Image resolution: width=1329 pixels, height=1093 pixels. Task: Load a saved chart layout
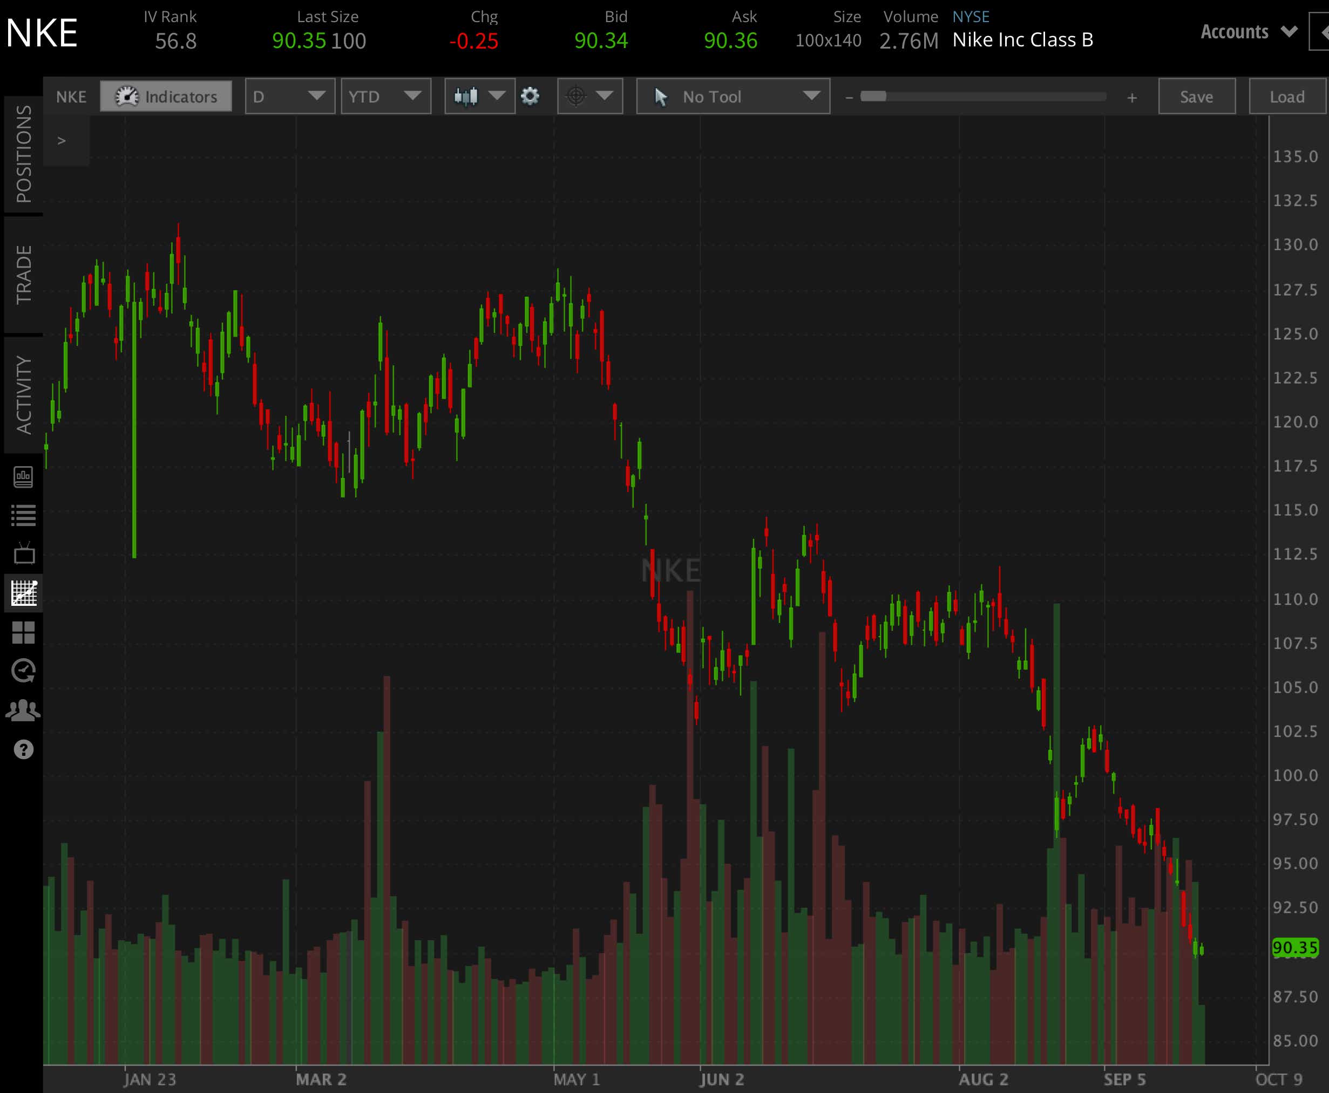coord(1287,97)
